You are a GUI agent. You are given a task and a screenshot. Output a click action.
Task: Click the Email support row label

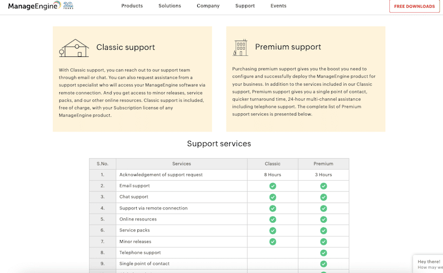pyautogui.click(x=135, y=186)
